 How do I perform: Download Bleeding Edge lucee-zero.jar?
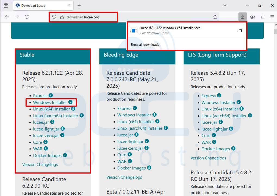130,148
